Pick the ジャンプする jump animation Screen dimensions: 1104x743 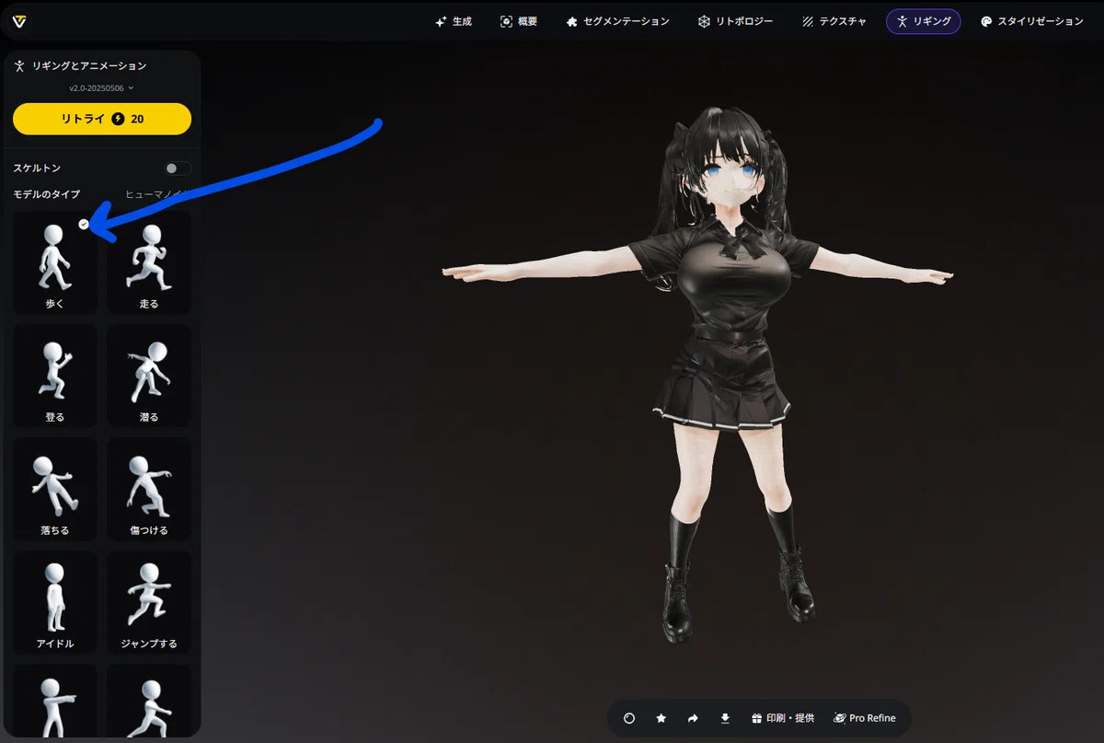149,603
